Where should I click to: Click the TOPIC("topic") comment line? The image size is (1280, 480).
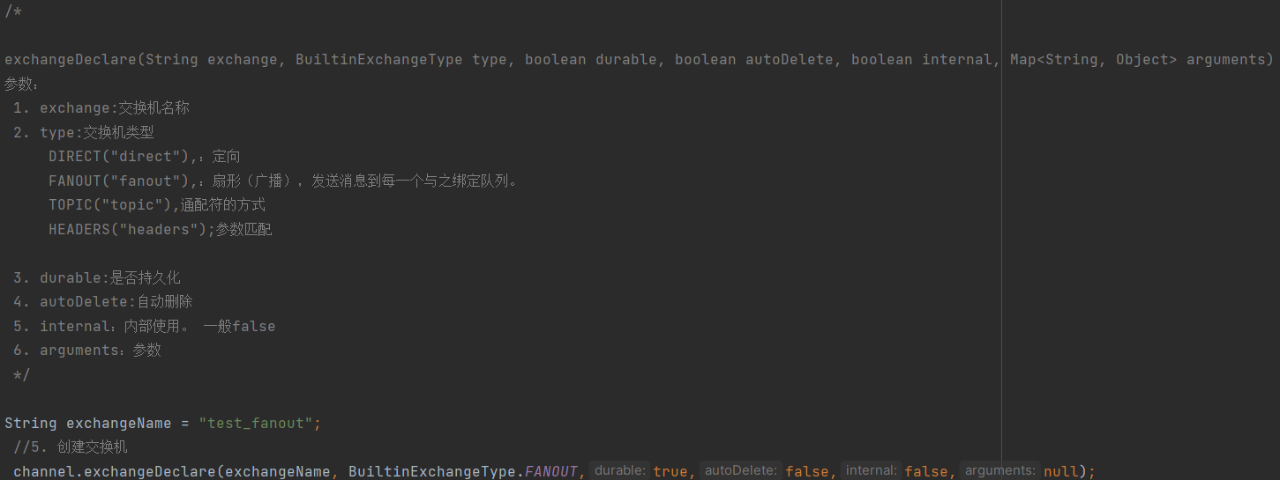(x=156, y=205)
